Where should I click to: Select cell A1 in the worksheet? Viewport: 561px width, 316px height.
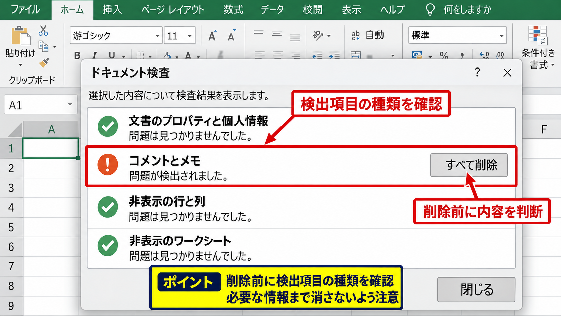tap(51, 148)
